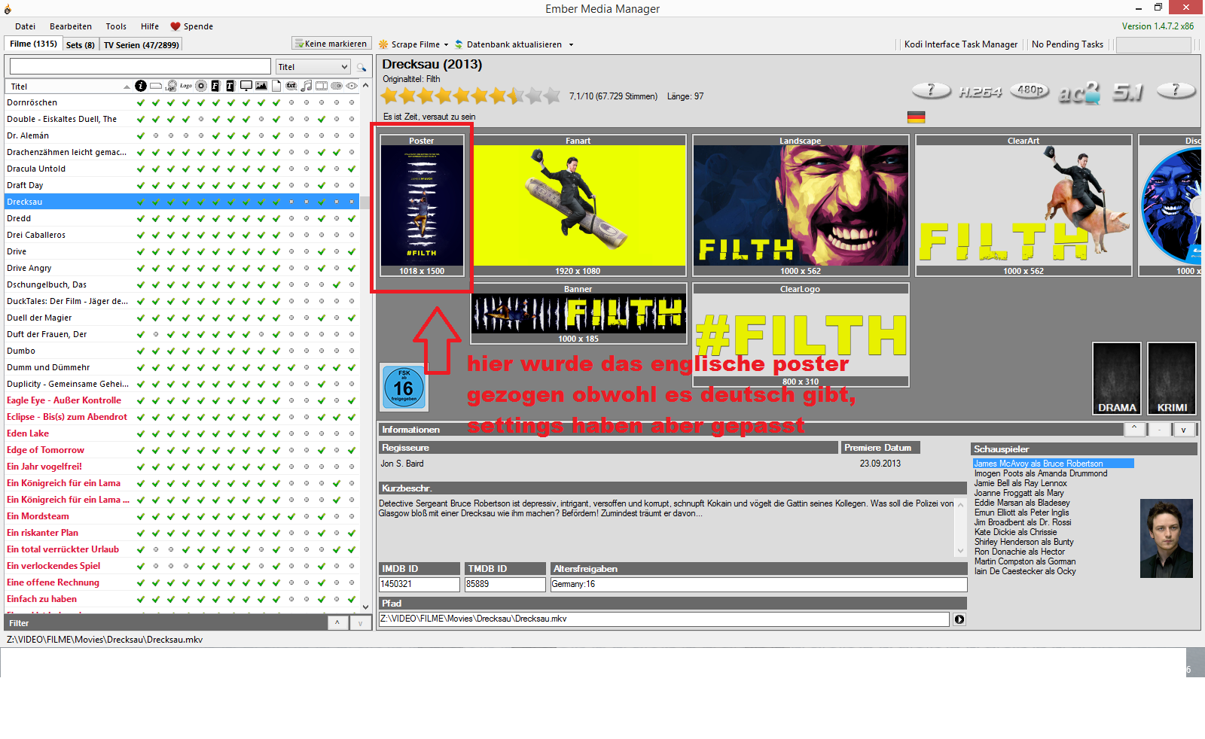Image resolution: width=1205 pixels, height=739 pixels.
Task: Click the 5.1 audio channels badge
Action: point(1127,92)
